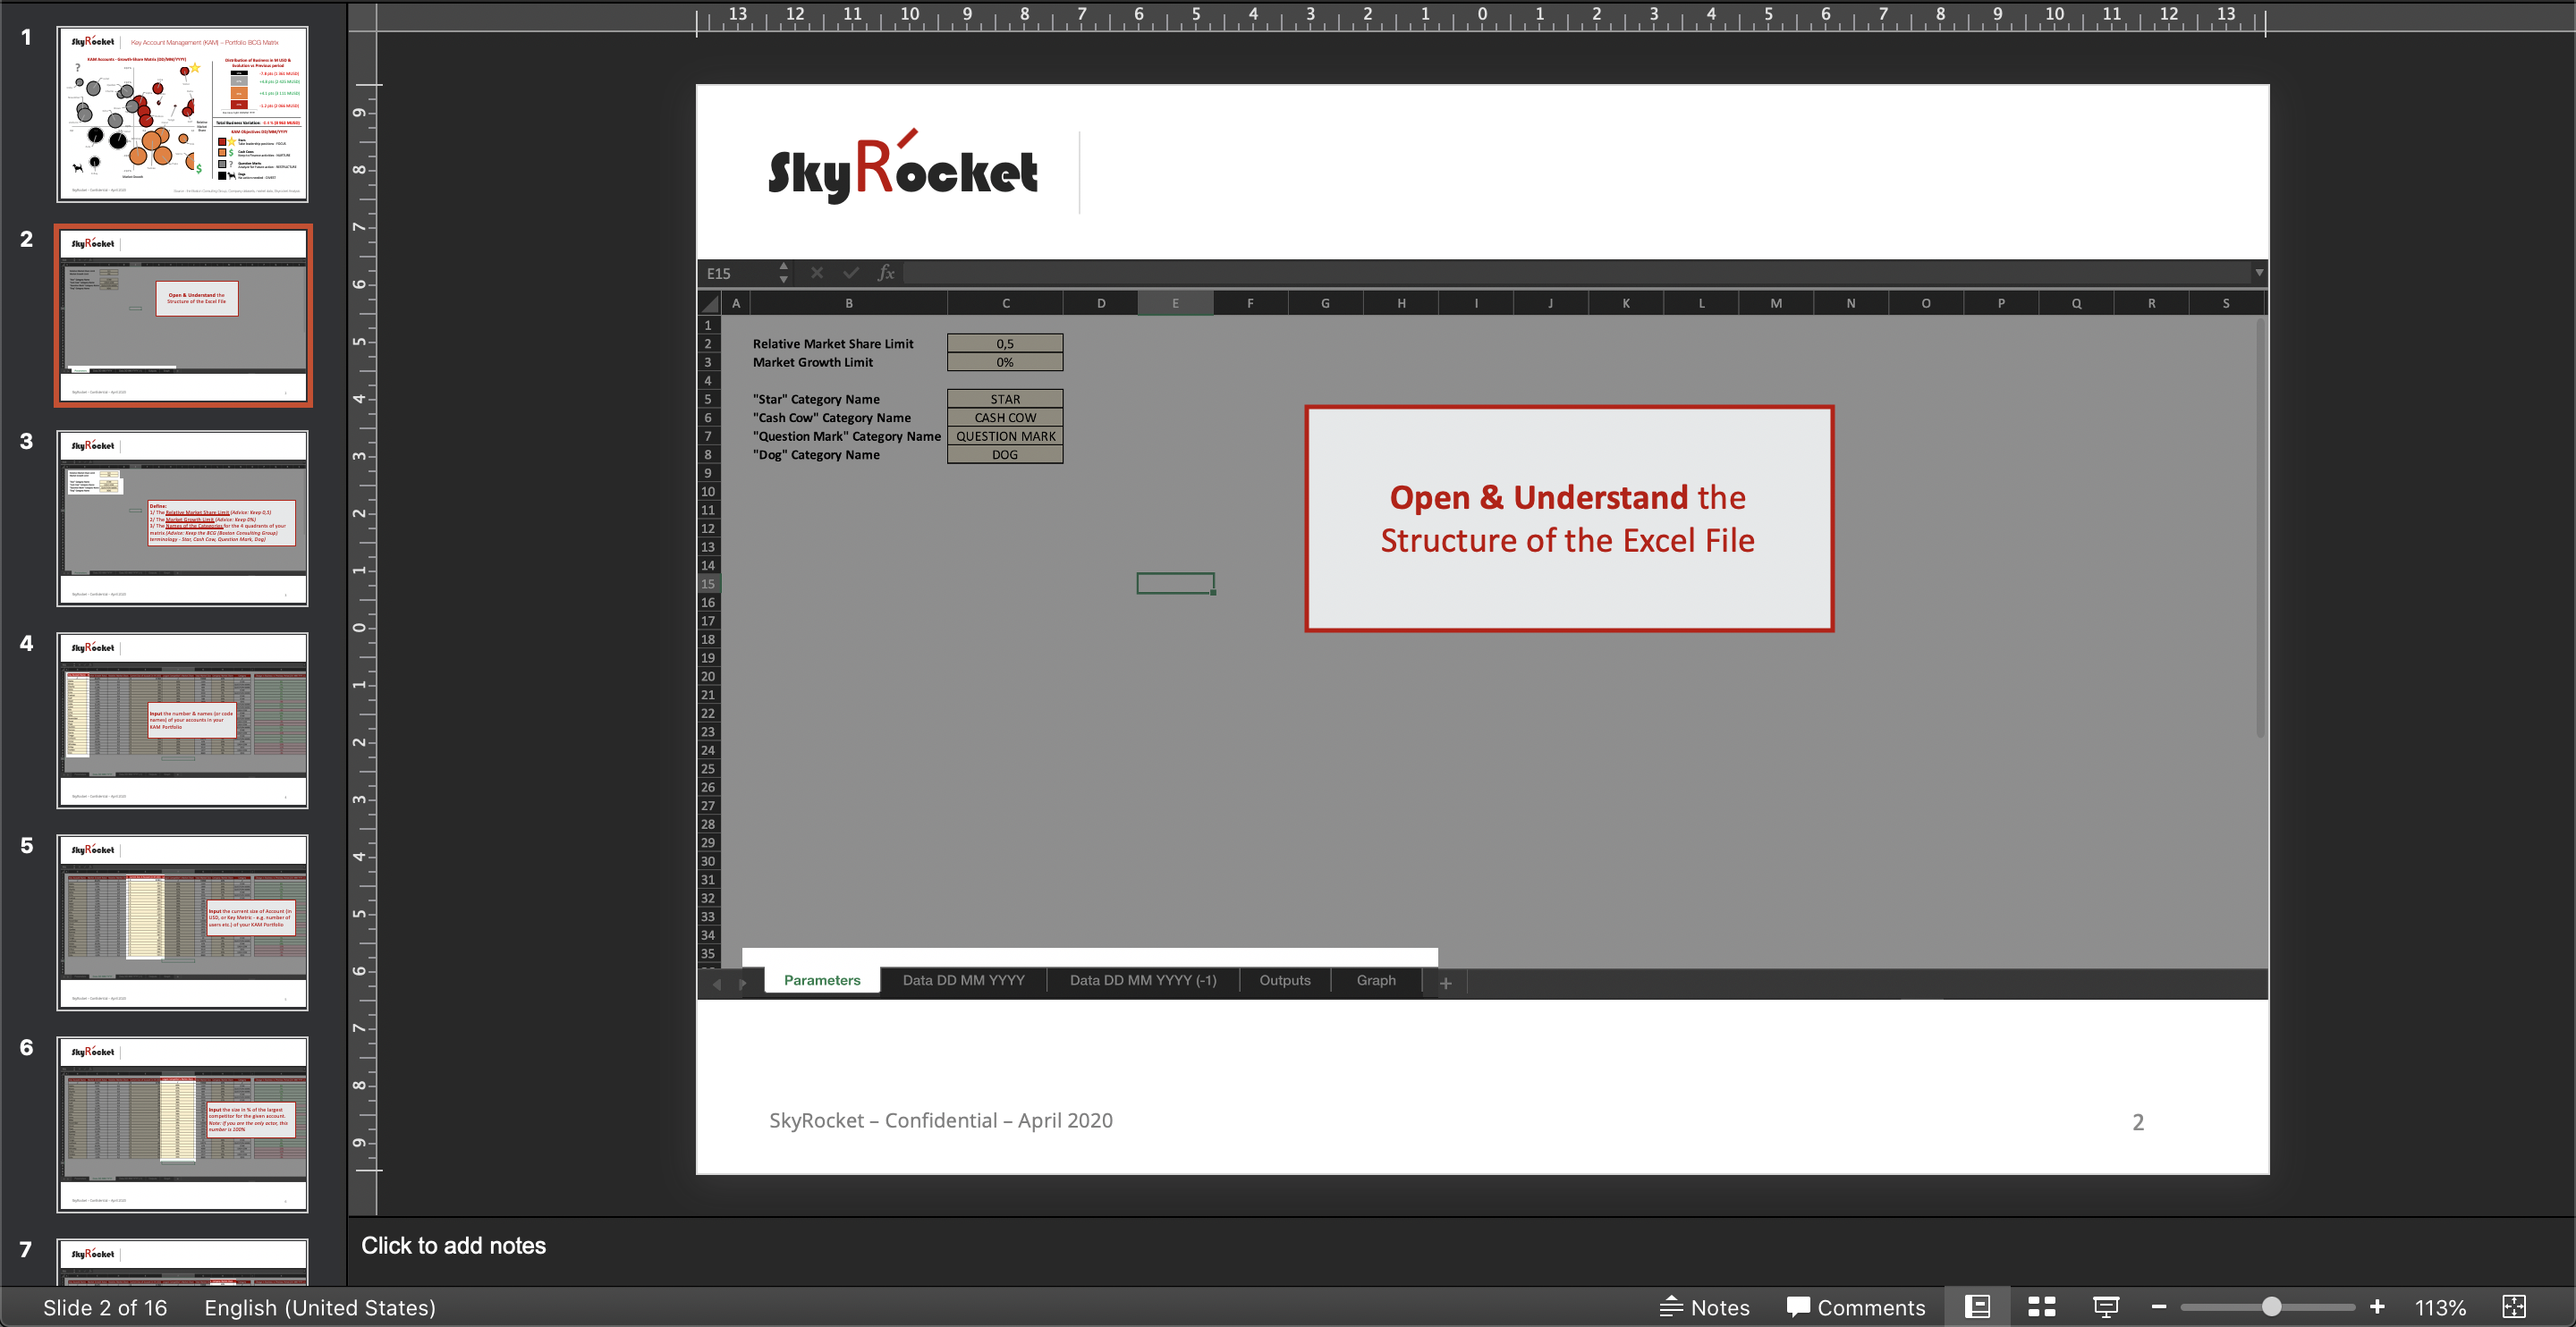The image size is (2576, 1327).
Task: Click the 'Outputs' sheet tab
Action: (1285, 980)
